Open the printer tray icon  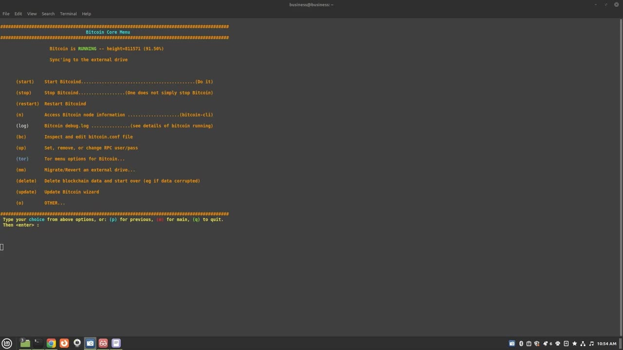(558, 344)
